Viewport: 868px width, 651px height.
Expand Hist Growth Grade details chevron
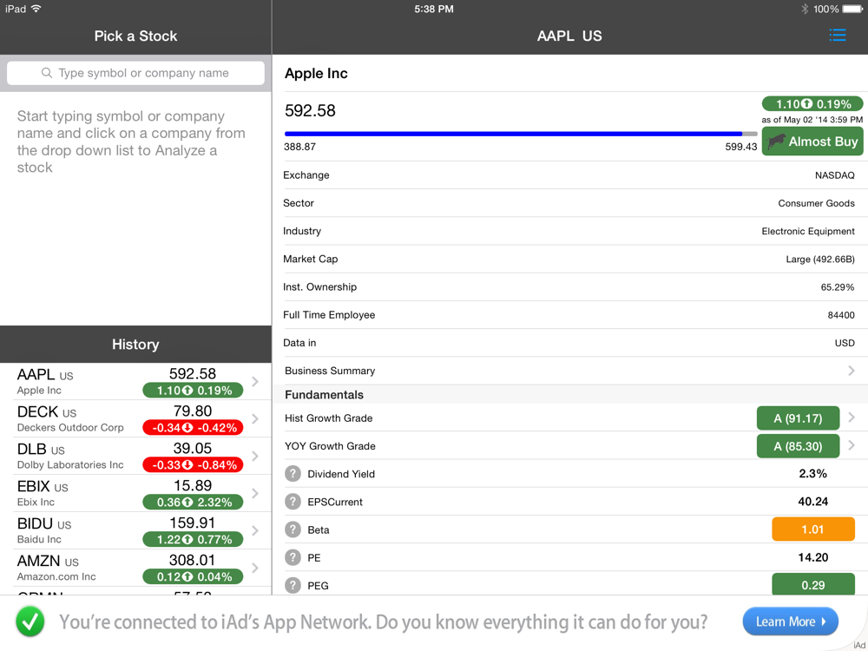tap(852, 418)
